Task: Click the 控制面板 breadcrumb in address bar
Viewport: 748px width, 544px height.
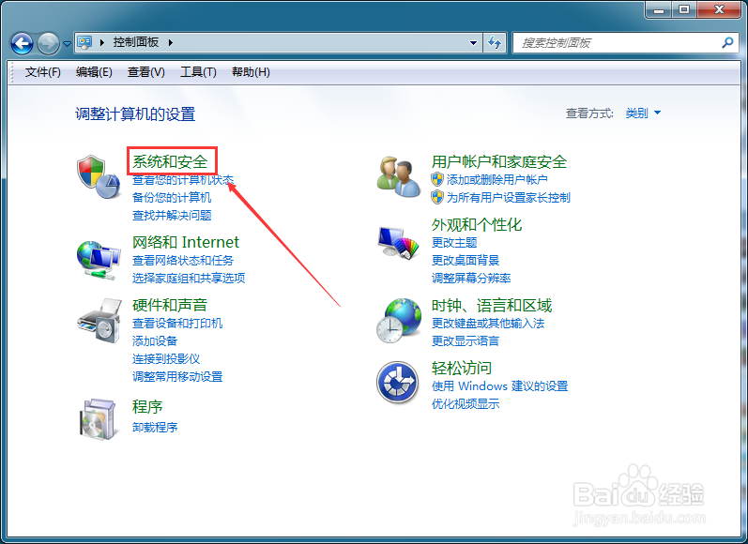Action: click(135, 42)
